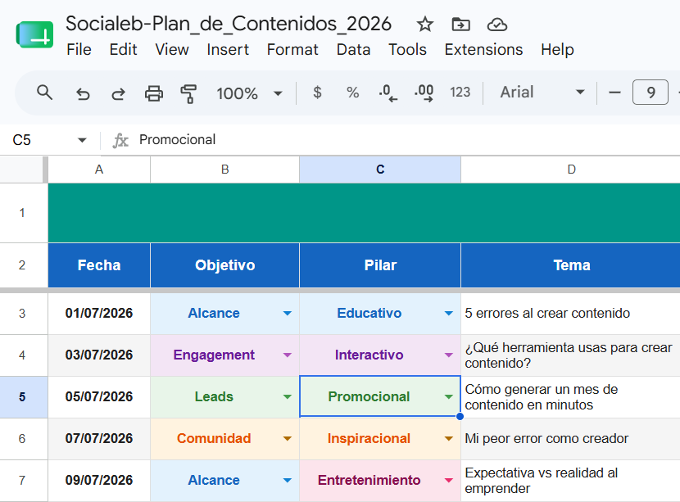Click the Undo arrow
Viewport: 680px width, 502px height.
83,93
